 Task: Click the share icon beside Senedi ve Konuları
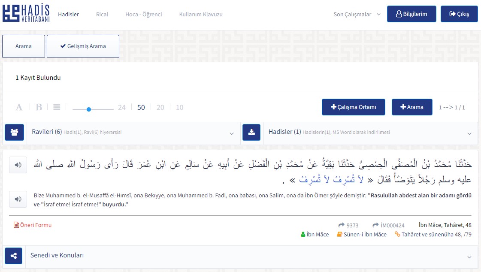[x=14, y=256]
